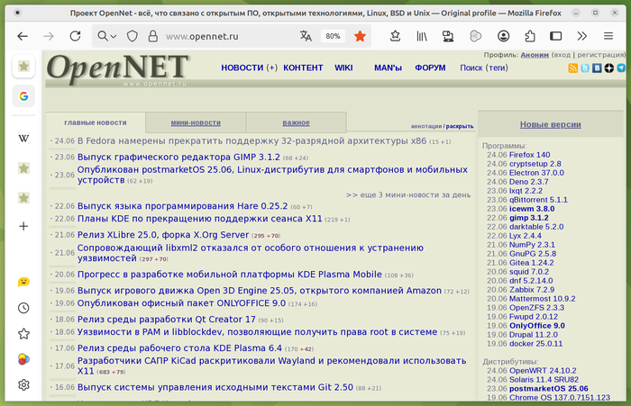Image resolution: width=631 pixels, height=406 pixels.
Task: Reload the current page
Action: [75, 36]
